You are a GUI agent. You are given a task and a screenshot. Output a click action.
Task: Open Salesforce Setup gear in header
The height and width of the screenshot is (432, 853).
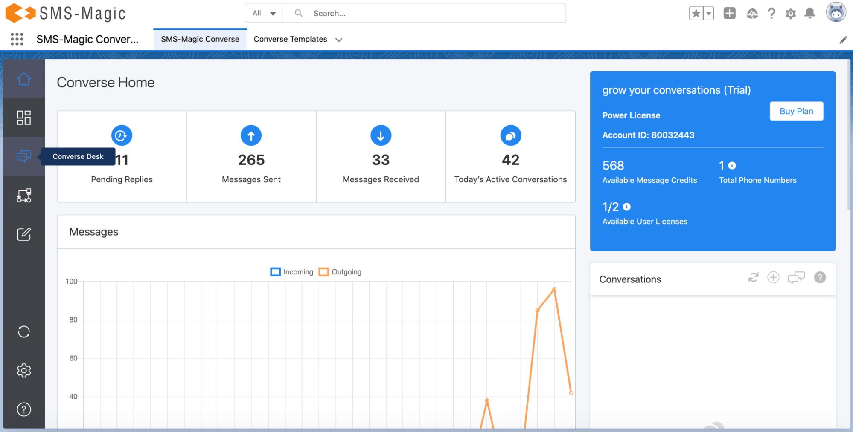tap(791, 14)
